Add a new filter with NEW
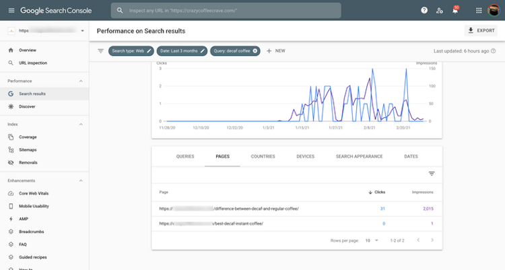Image resolution: width=505 pixels, height=270 pixels. click(276, 50)
